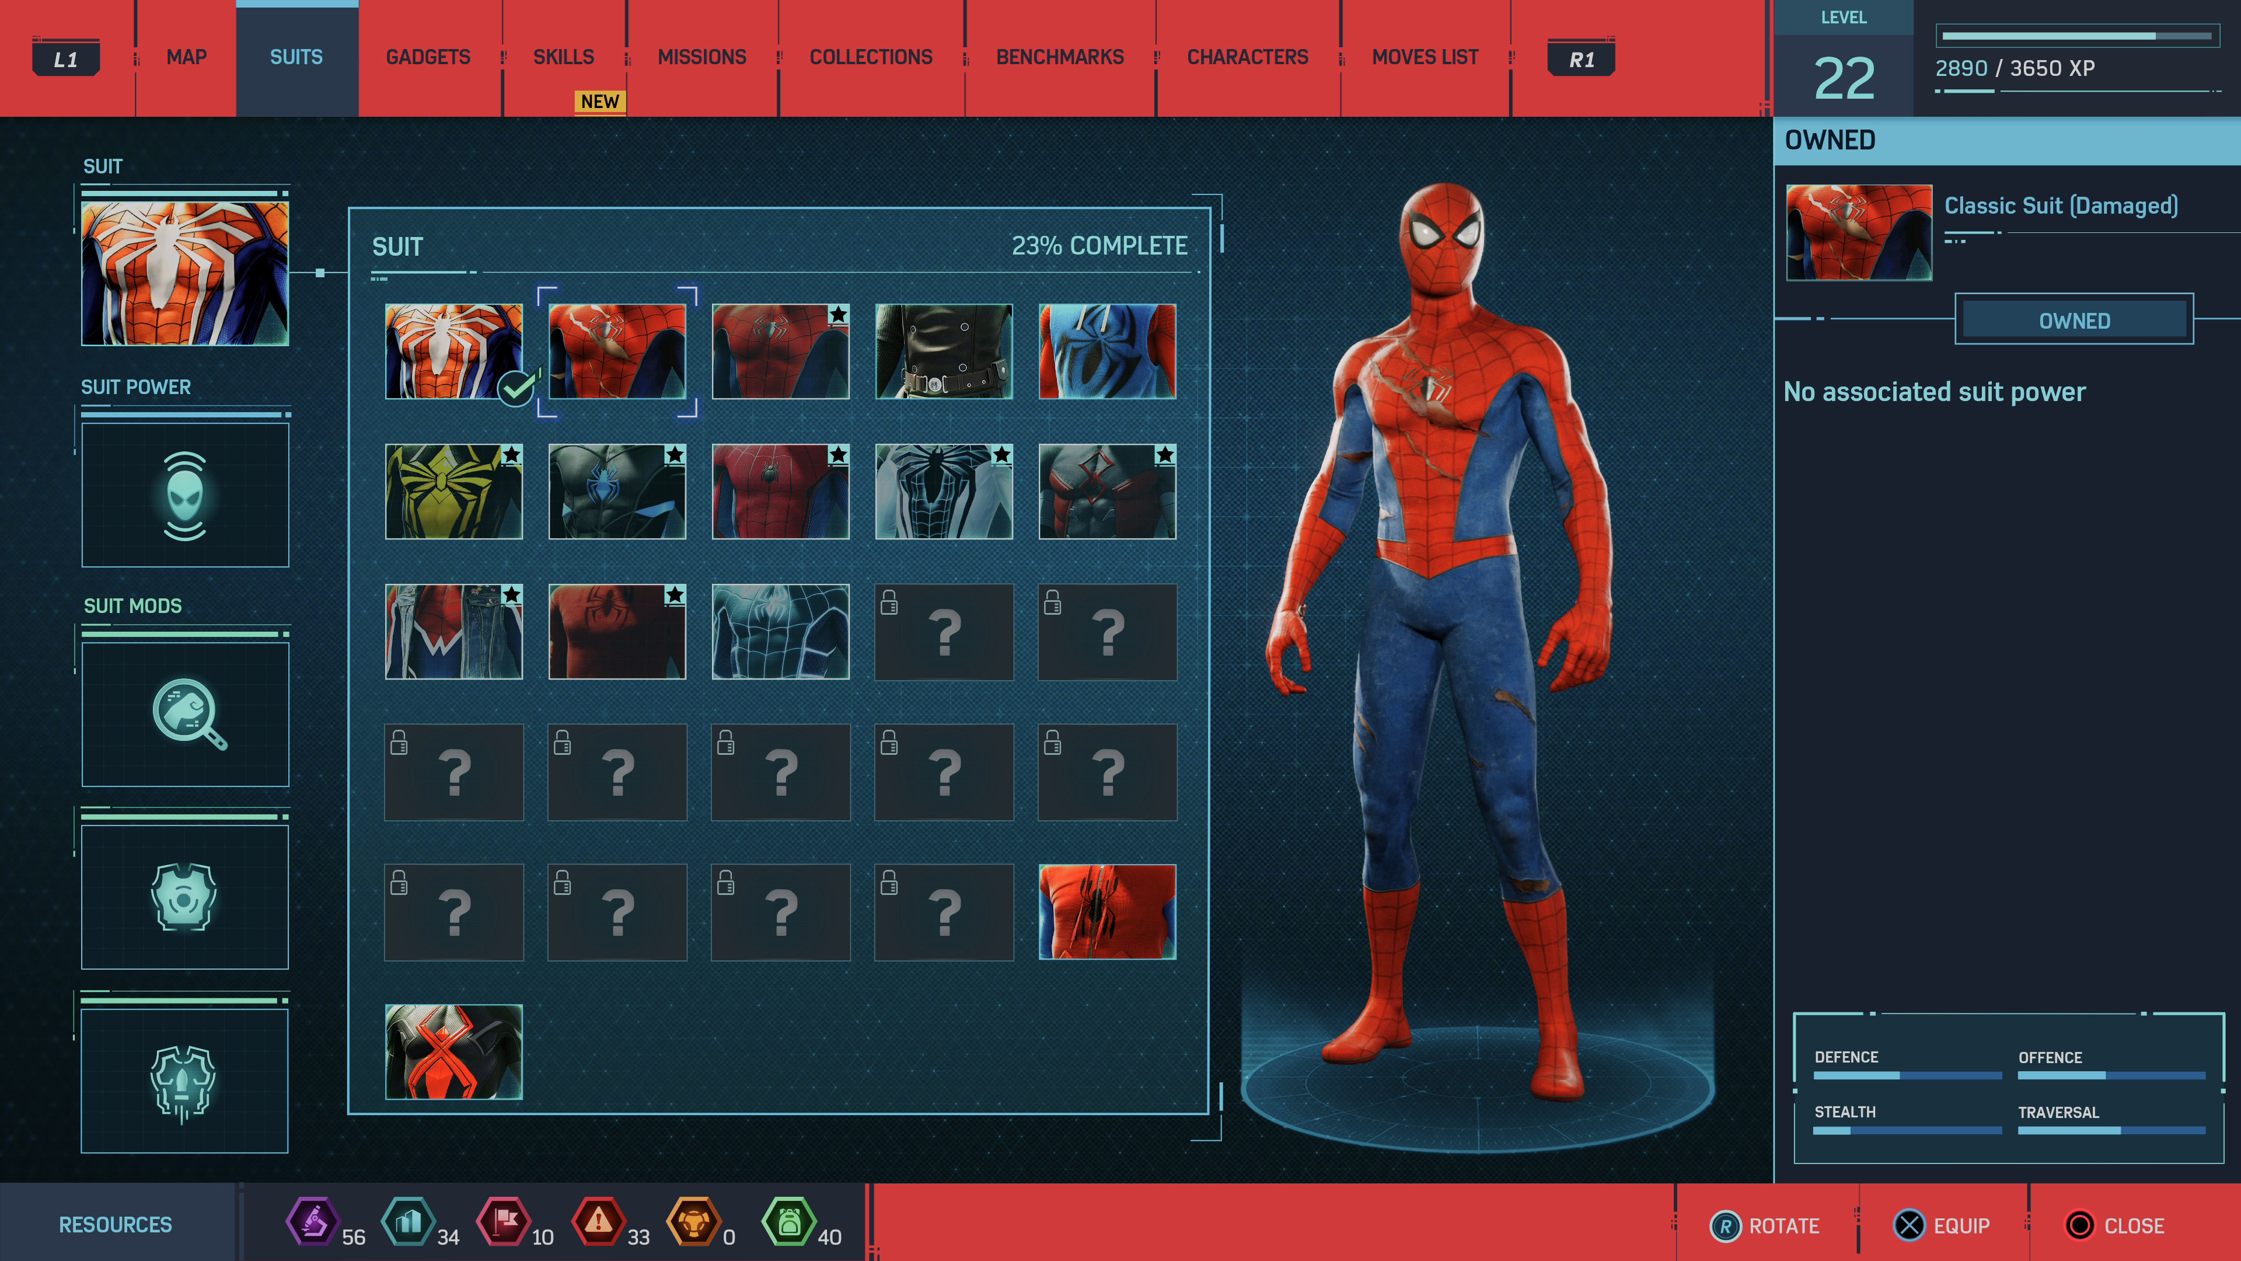This screenshot has width=2241, height=1261.
Task: Click the RESOURCES label
Action: (116, 1224)
